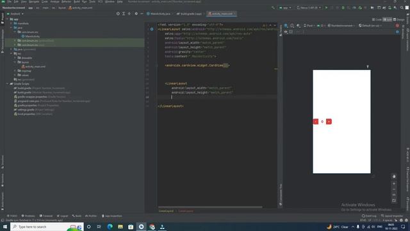The height and width of the screenshot is (231, 410).
Task: Open the Build menu
Action: (77, 1)
